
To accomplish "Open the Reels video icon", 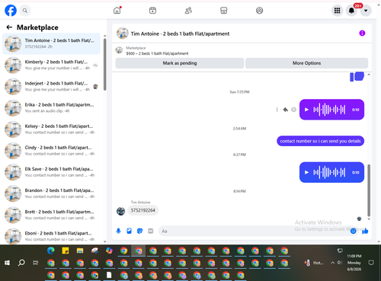I will tap(152, 11).
